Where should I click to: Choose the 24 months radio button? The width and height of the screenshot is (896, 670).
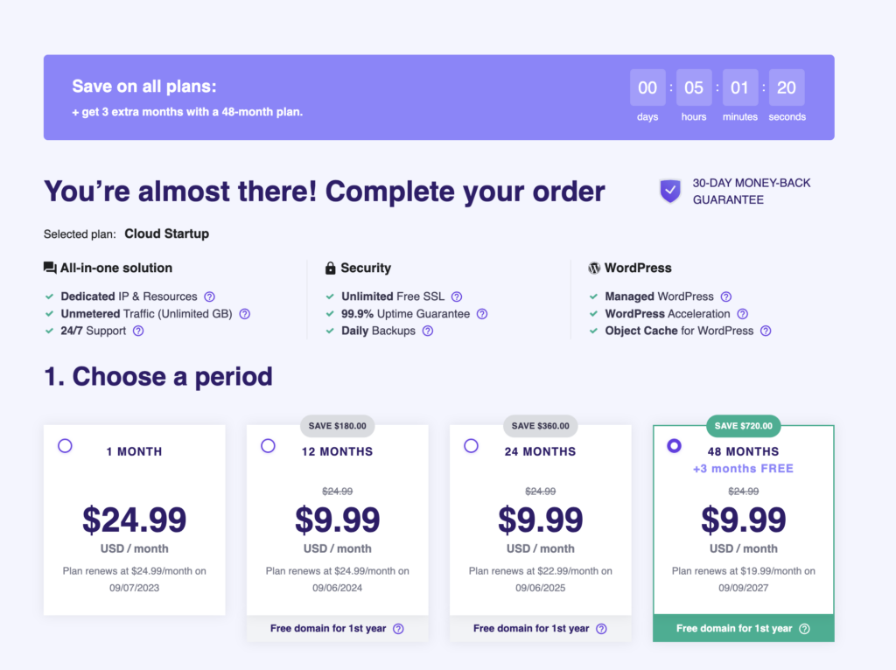[471, 446]
